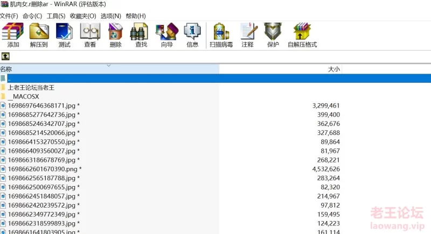Screen dimensions: 431x234
Task: Select file 1698662349772349.jpg
Action: click(x=44, y=214)
